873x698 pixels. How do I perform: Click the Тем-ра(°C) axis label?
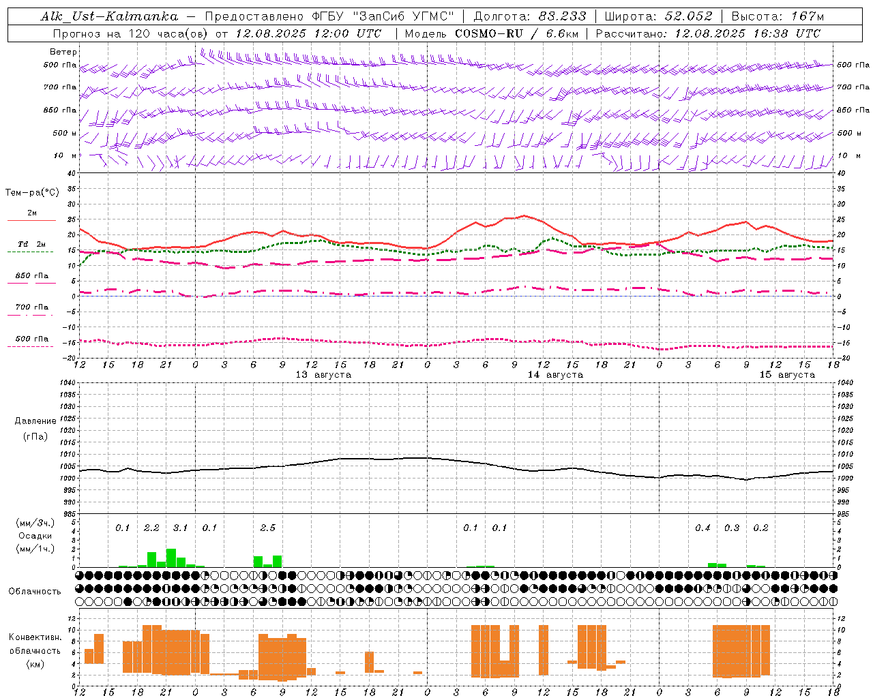[x=32, y=193]
